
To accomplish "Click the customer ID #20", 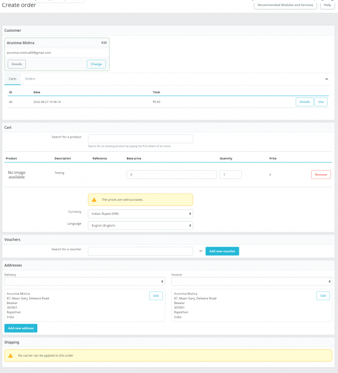I will point(104,43).
